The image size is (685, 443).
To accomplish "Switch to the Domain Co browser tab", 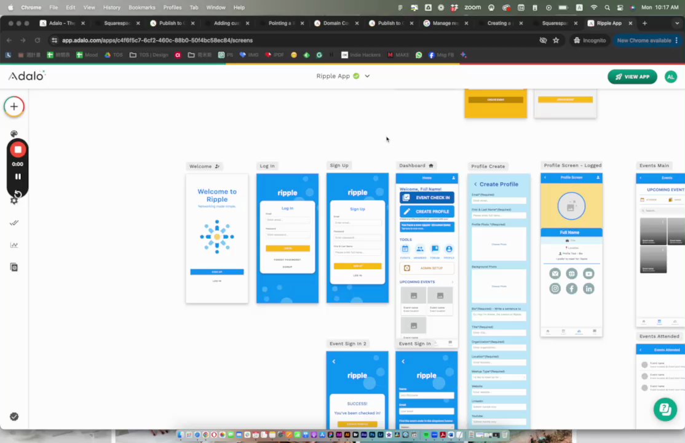I will click(336, 23).
